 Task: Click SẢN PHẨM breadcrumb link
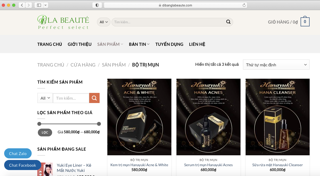pyautogui.click(x=114, y=65)
